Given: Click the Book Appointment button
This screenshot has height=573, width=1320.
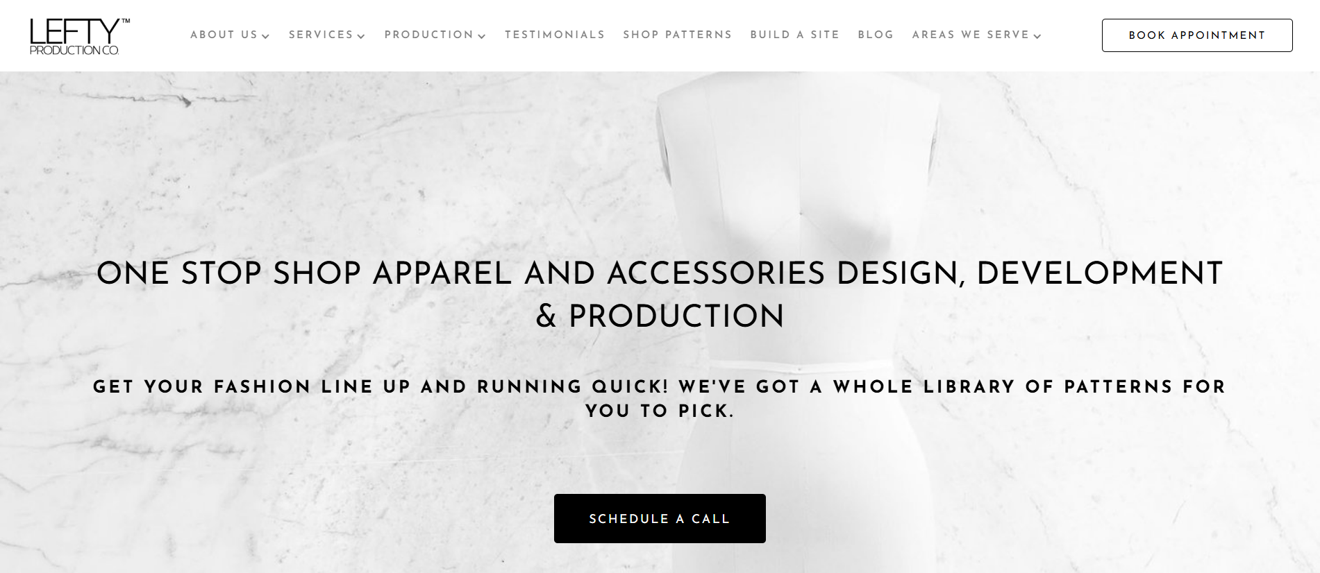Looking at the screenshot, I should tap(1197, 35).
